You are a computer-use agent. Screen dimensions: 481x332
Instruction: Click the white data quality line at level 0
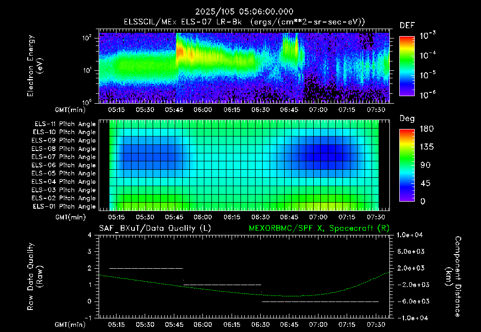pos(320,302)
